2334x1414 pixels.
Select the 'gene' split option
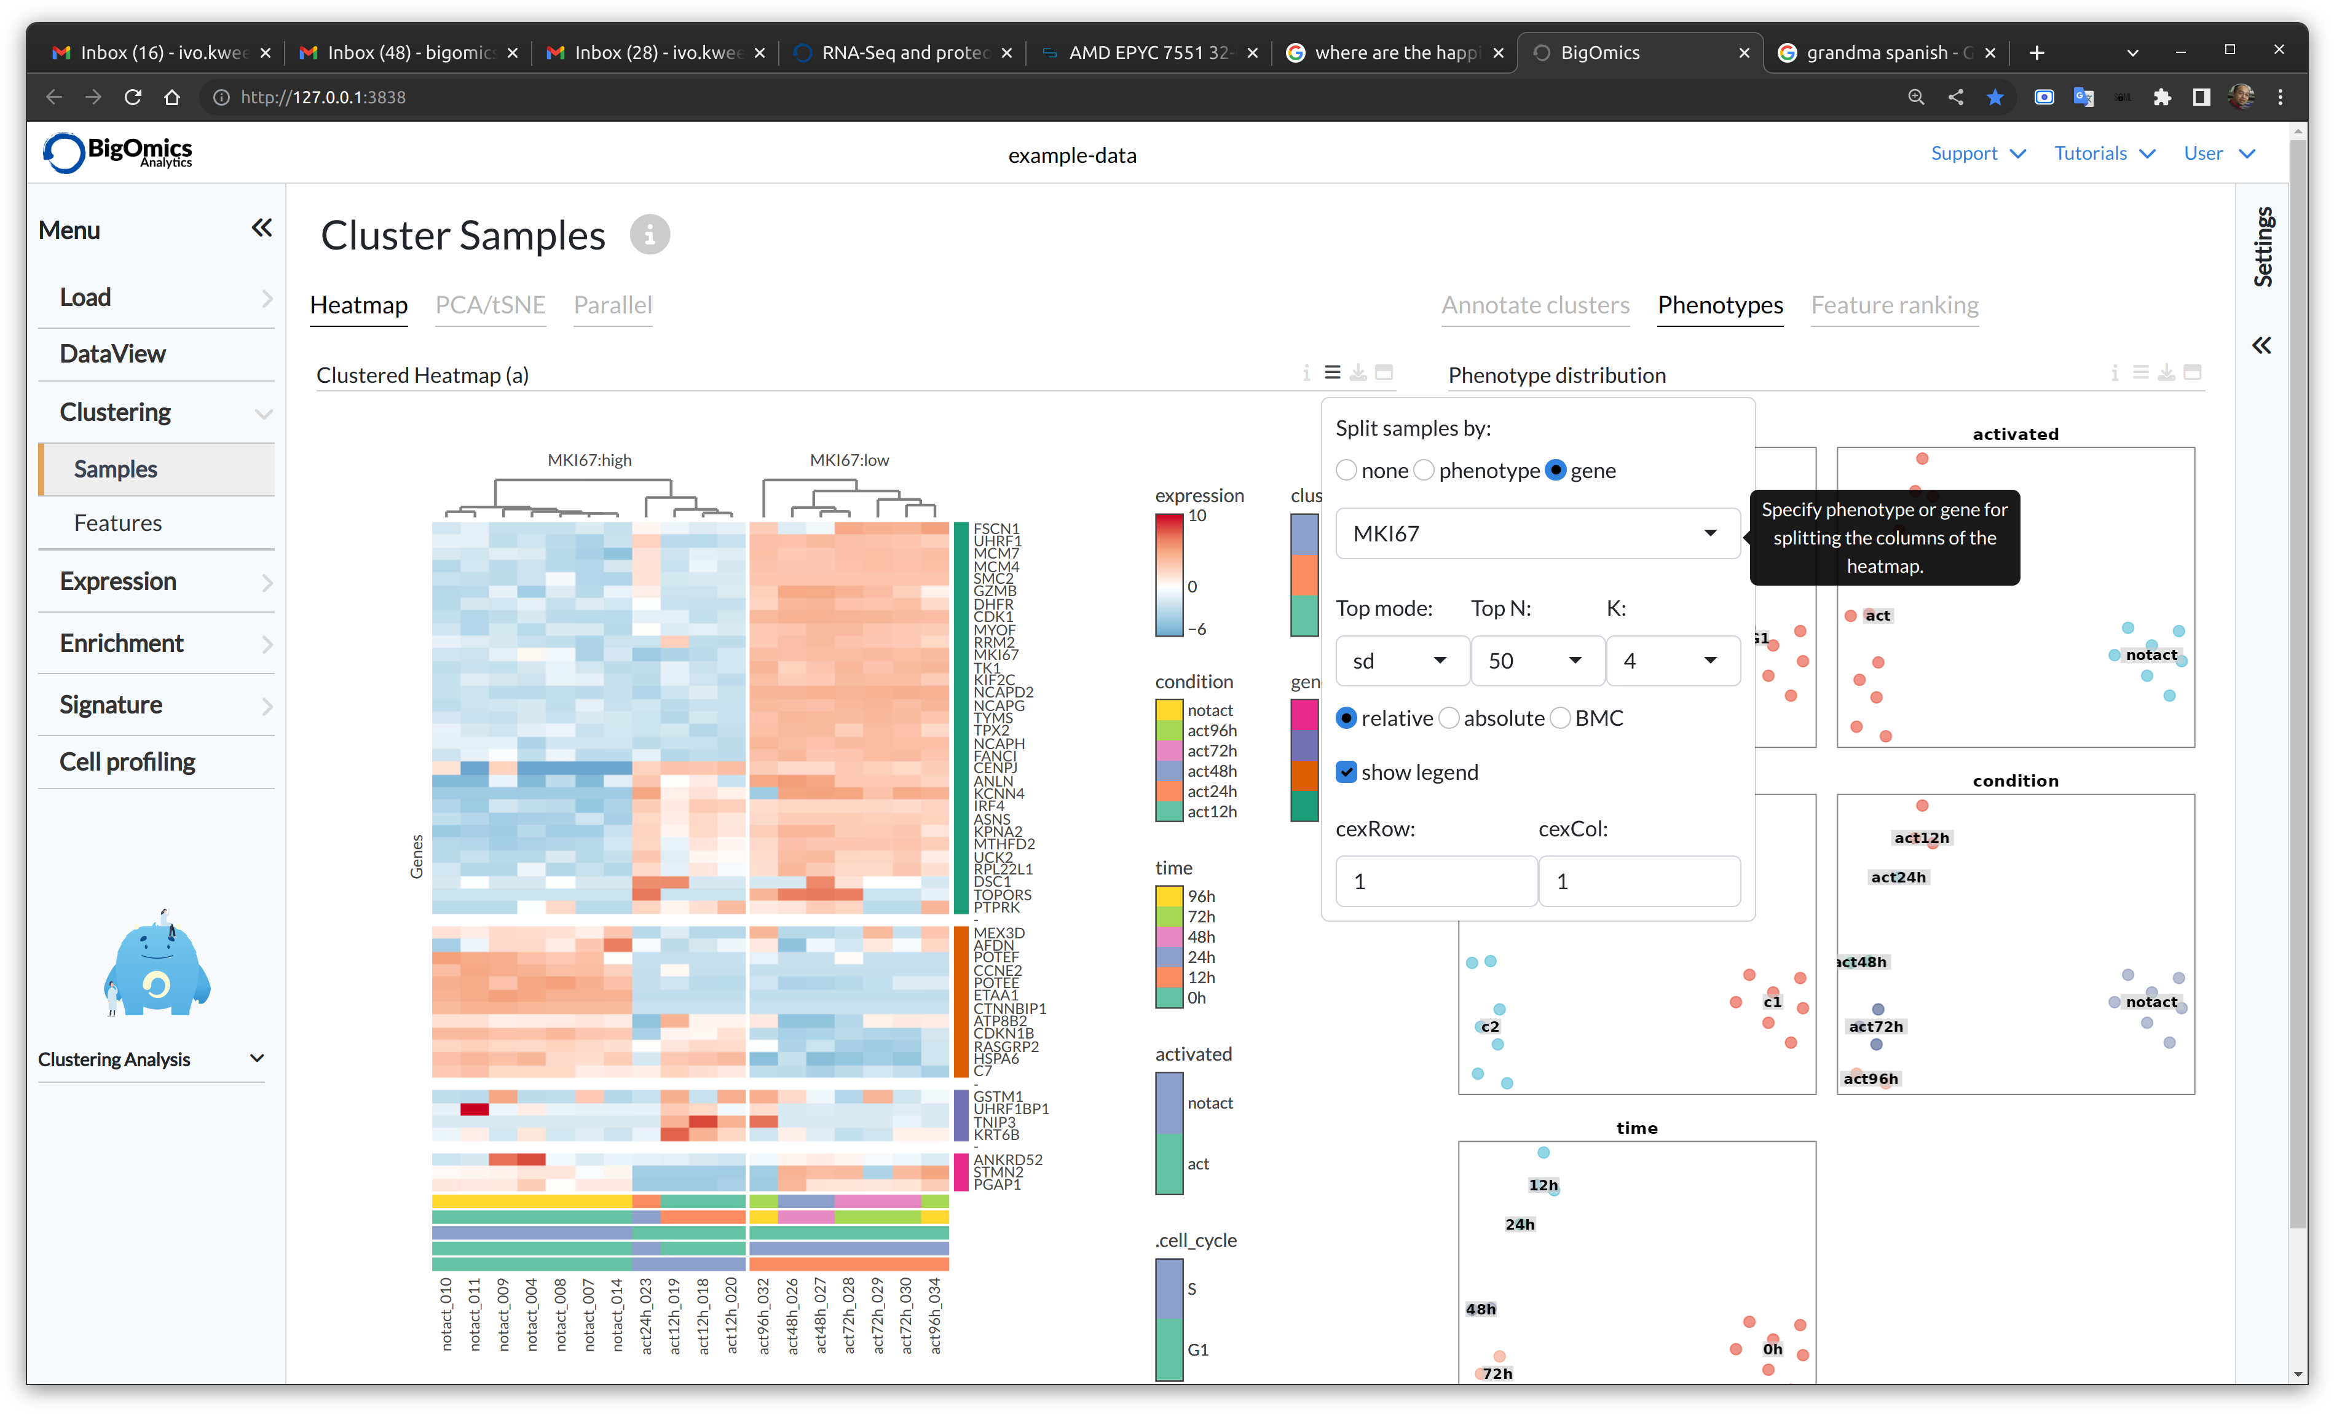(1555, 469)
